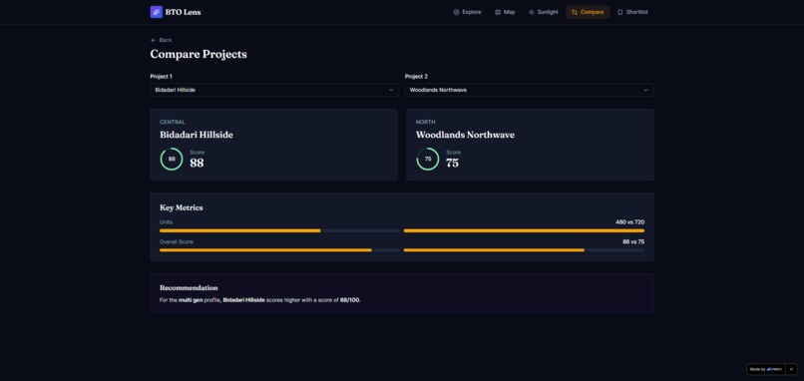Click the Compare Projects page title
The height and width of the screenshot is (381, 804).
tap(199, 54)
